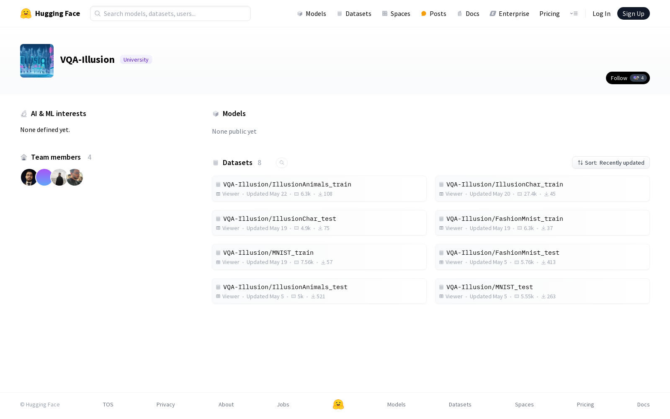Open the Sort: Recently updated dropdown
This screenshot has width=670, height=419.
[x=611, y=163]
